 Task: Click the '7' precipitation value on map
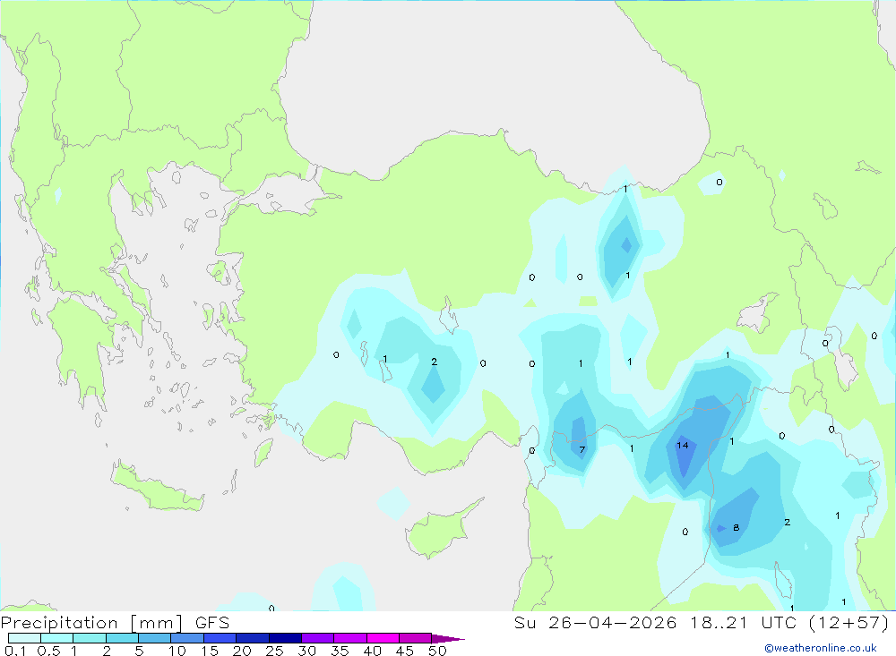click(582, 450)
